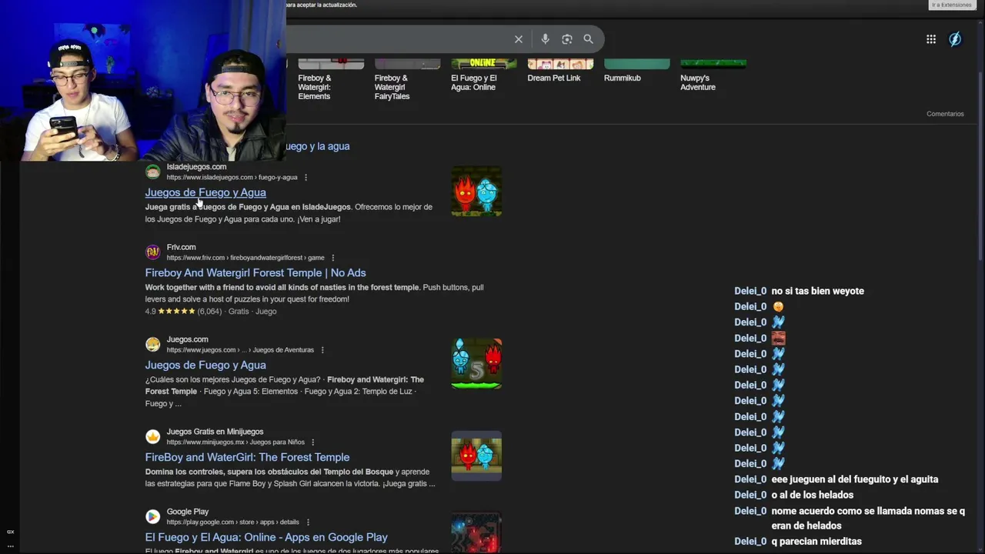This screenshot has width=985, height=554.
Task: Open more options for Friv.com result
Action: click(x=332, y=258)
